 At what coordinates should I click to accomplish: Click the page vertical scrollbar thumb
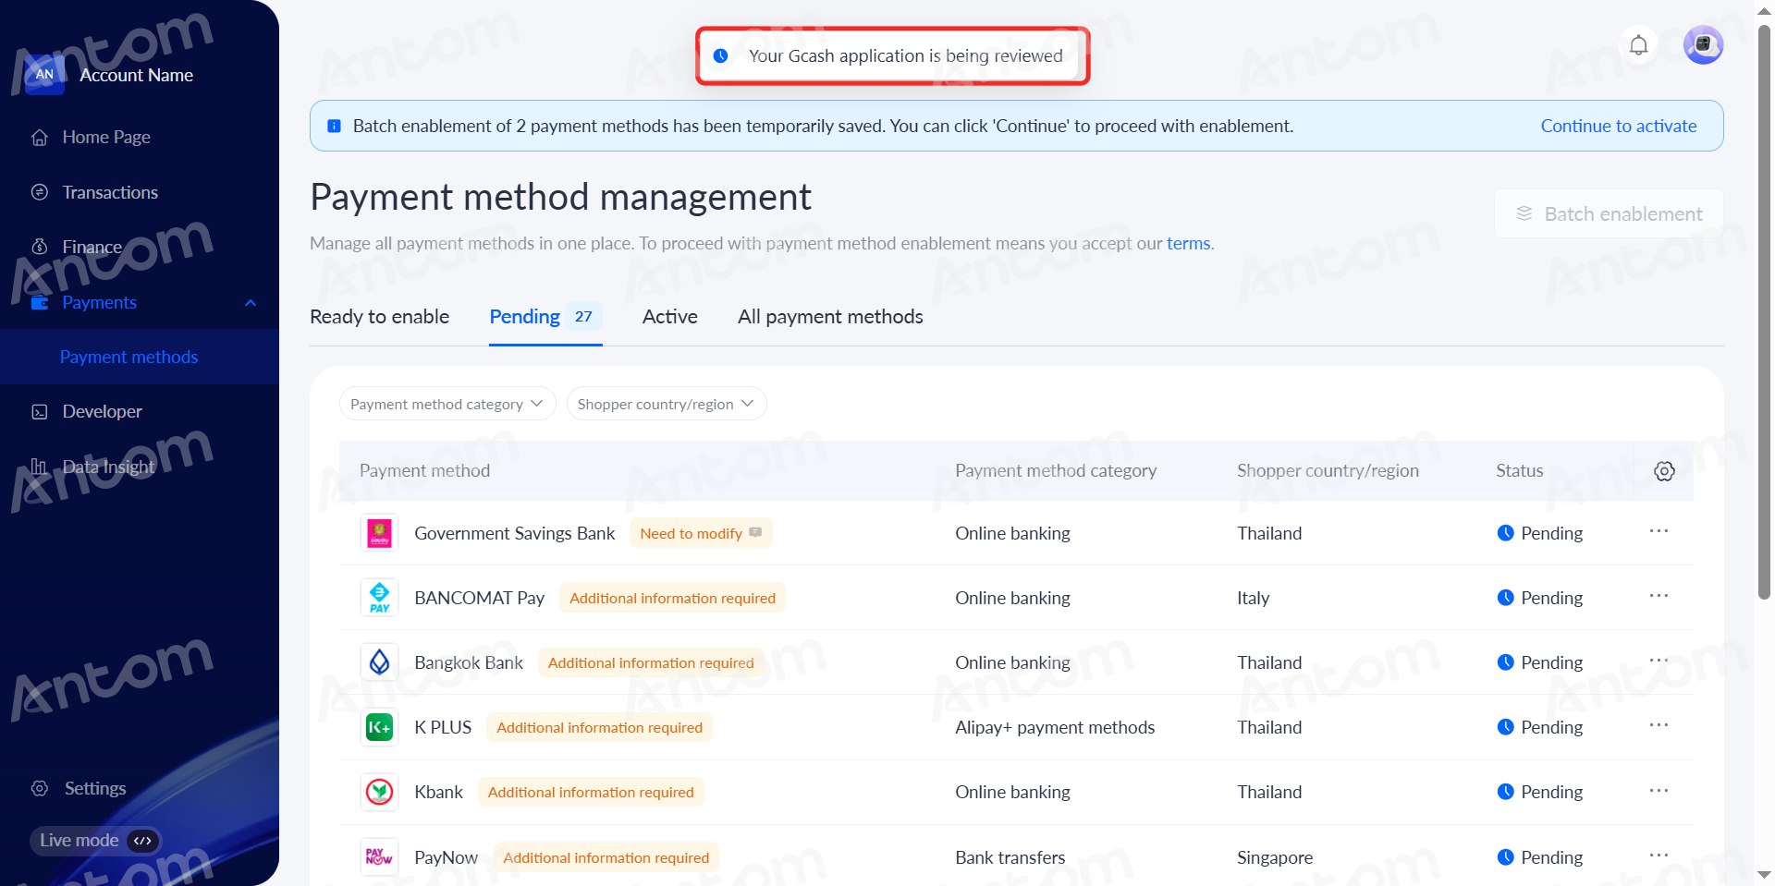pyautogui.click(x=1764, y=313)
